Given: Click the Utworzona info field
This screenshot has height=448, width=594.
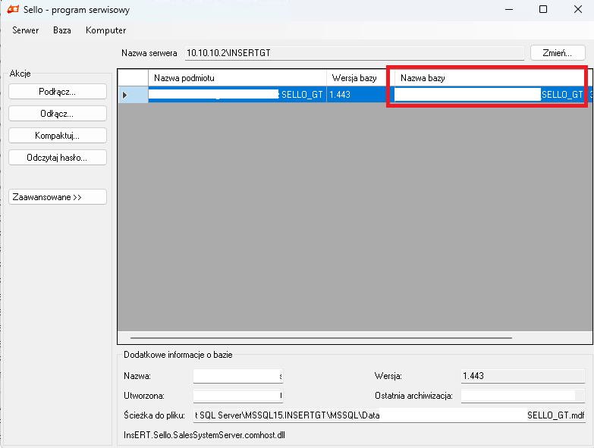Looking at the screenshot, I should (238, 396).
